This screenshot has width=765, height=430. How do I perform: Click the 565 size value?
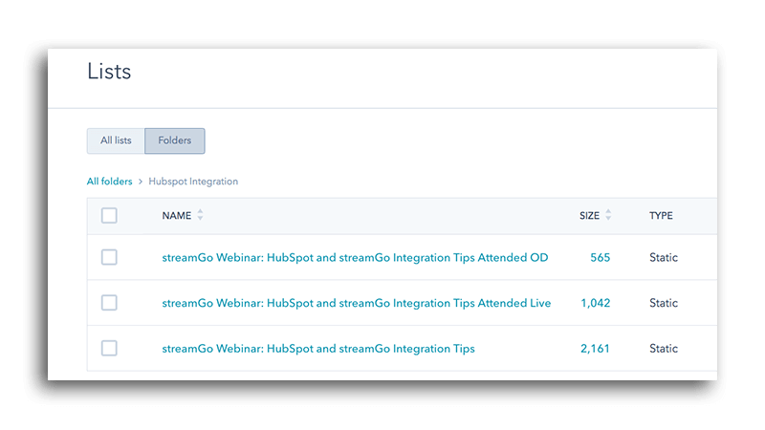coord(600,258)
